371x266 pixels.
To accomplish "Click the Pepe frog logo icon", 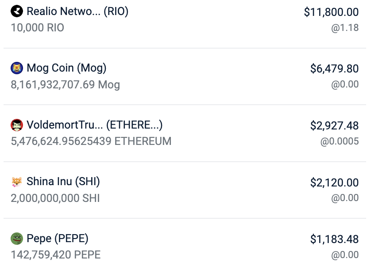I will click(16, 239).
